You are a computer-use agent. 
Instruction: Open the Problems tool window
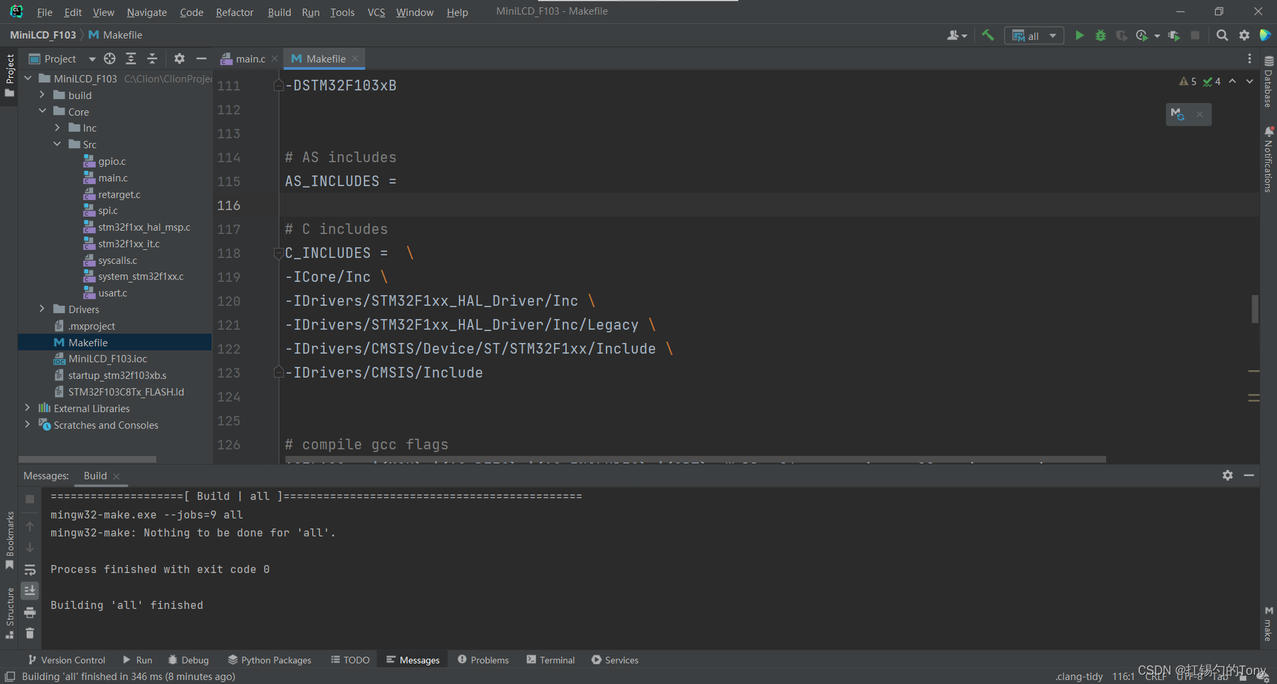tap(483, 660)
